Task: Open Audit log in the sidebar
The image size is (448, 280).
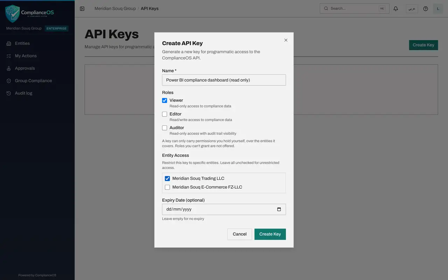Action: click(x=37, y=93)
